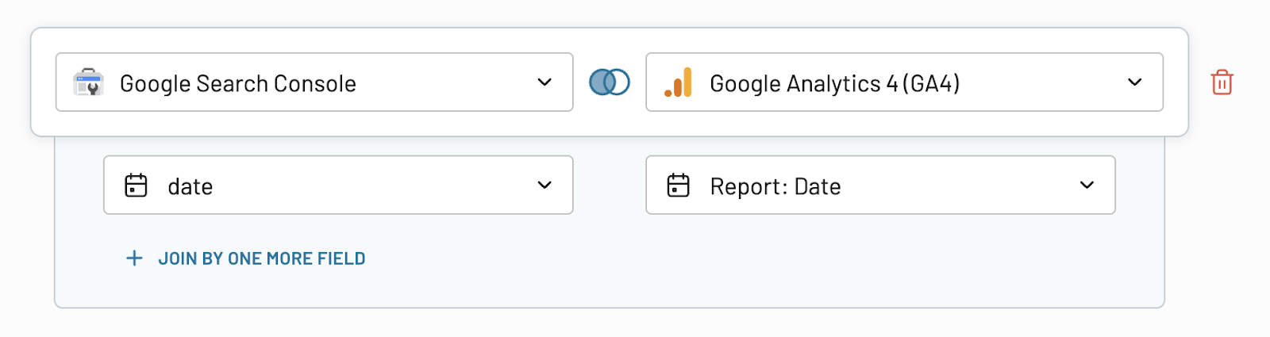Click the calendar icon beside 'Report: Date'

click(679, 186)
